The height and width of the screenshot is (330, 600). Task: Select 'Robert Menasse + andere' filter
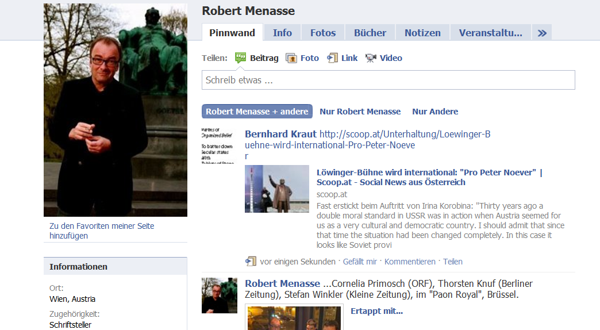point(257,112)
